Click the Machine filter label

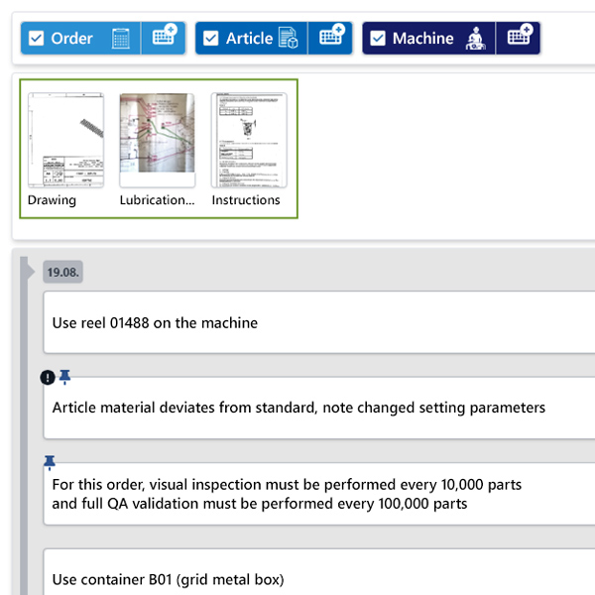click(422, 39)
